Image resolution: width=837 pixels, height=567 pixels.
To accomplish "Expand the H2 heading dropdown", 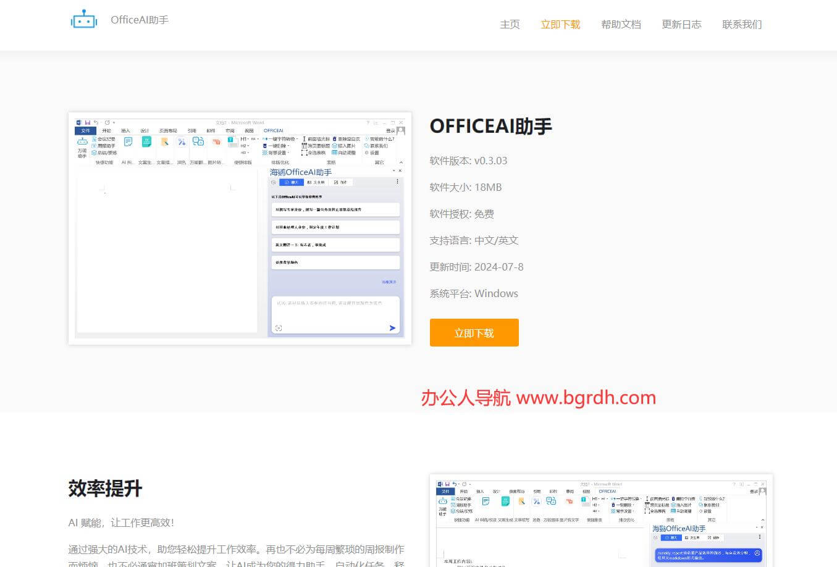I will pyautogui.click(x=248, y=146).
